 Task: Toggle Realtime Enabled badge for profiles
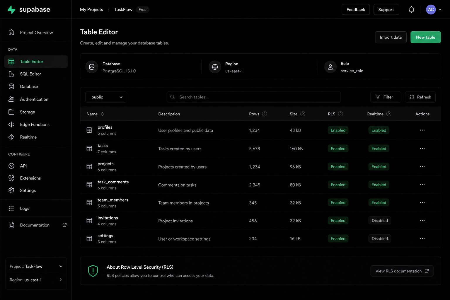379,130
